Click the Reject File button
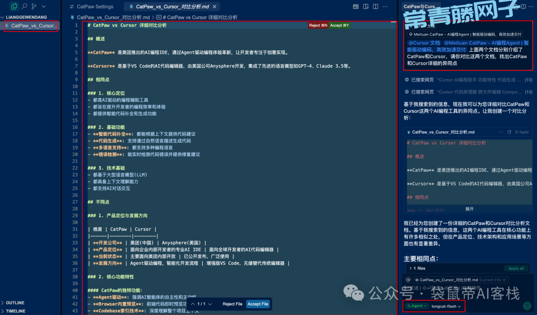The image size is (537, 315). point(232,304)
